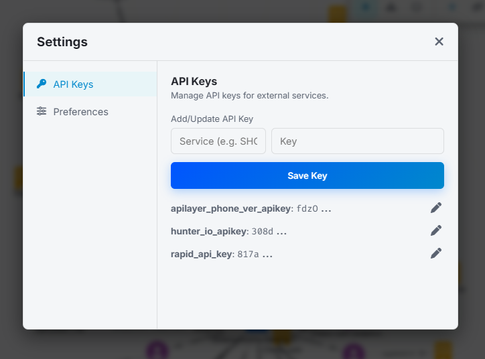Select the rapid_api_key label text
Viewport: 485px width, 359px height.
pyautogui.click(x=202, y=254)
